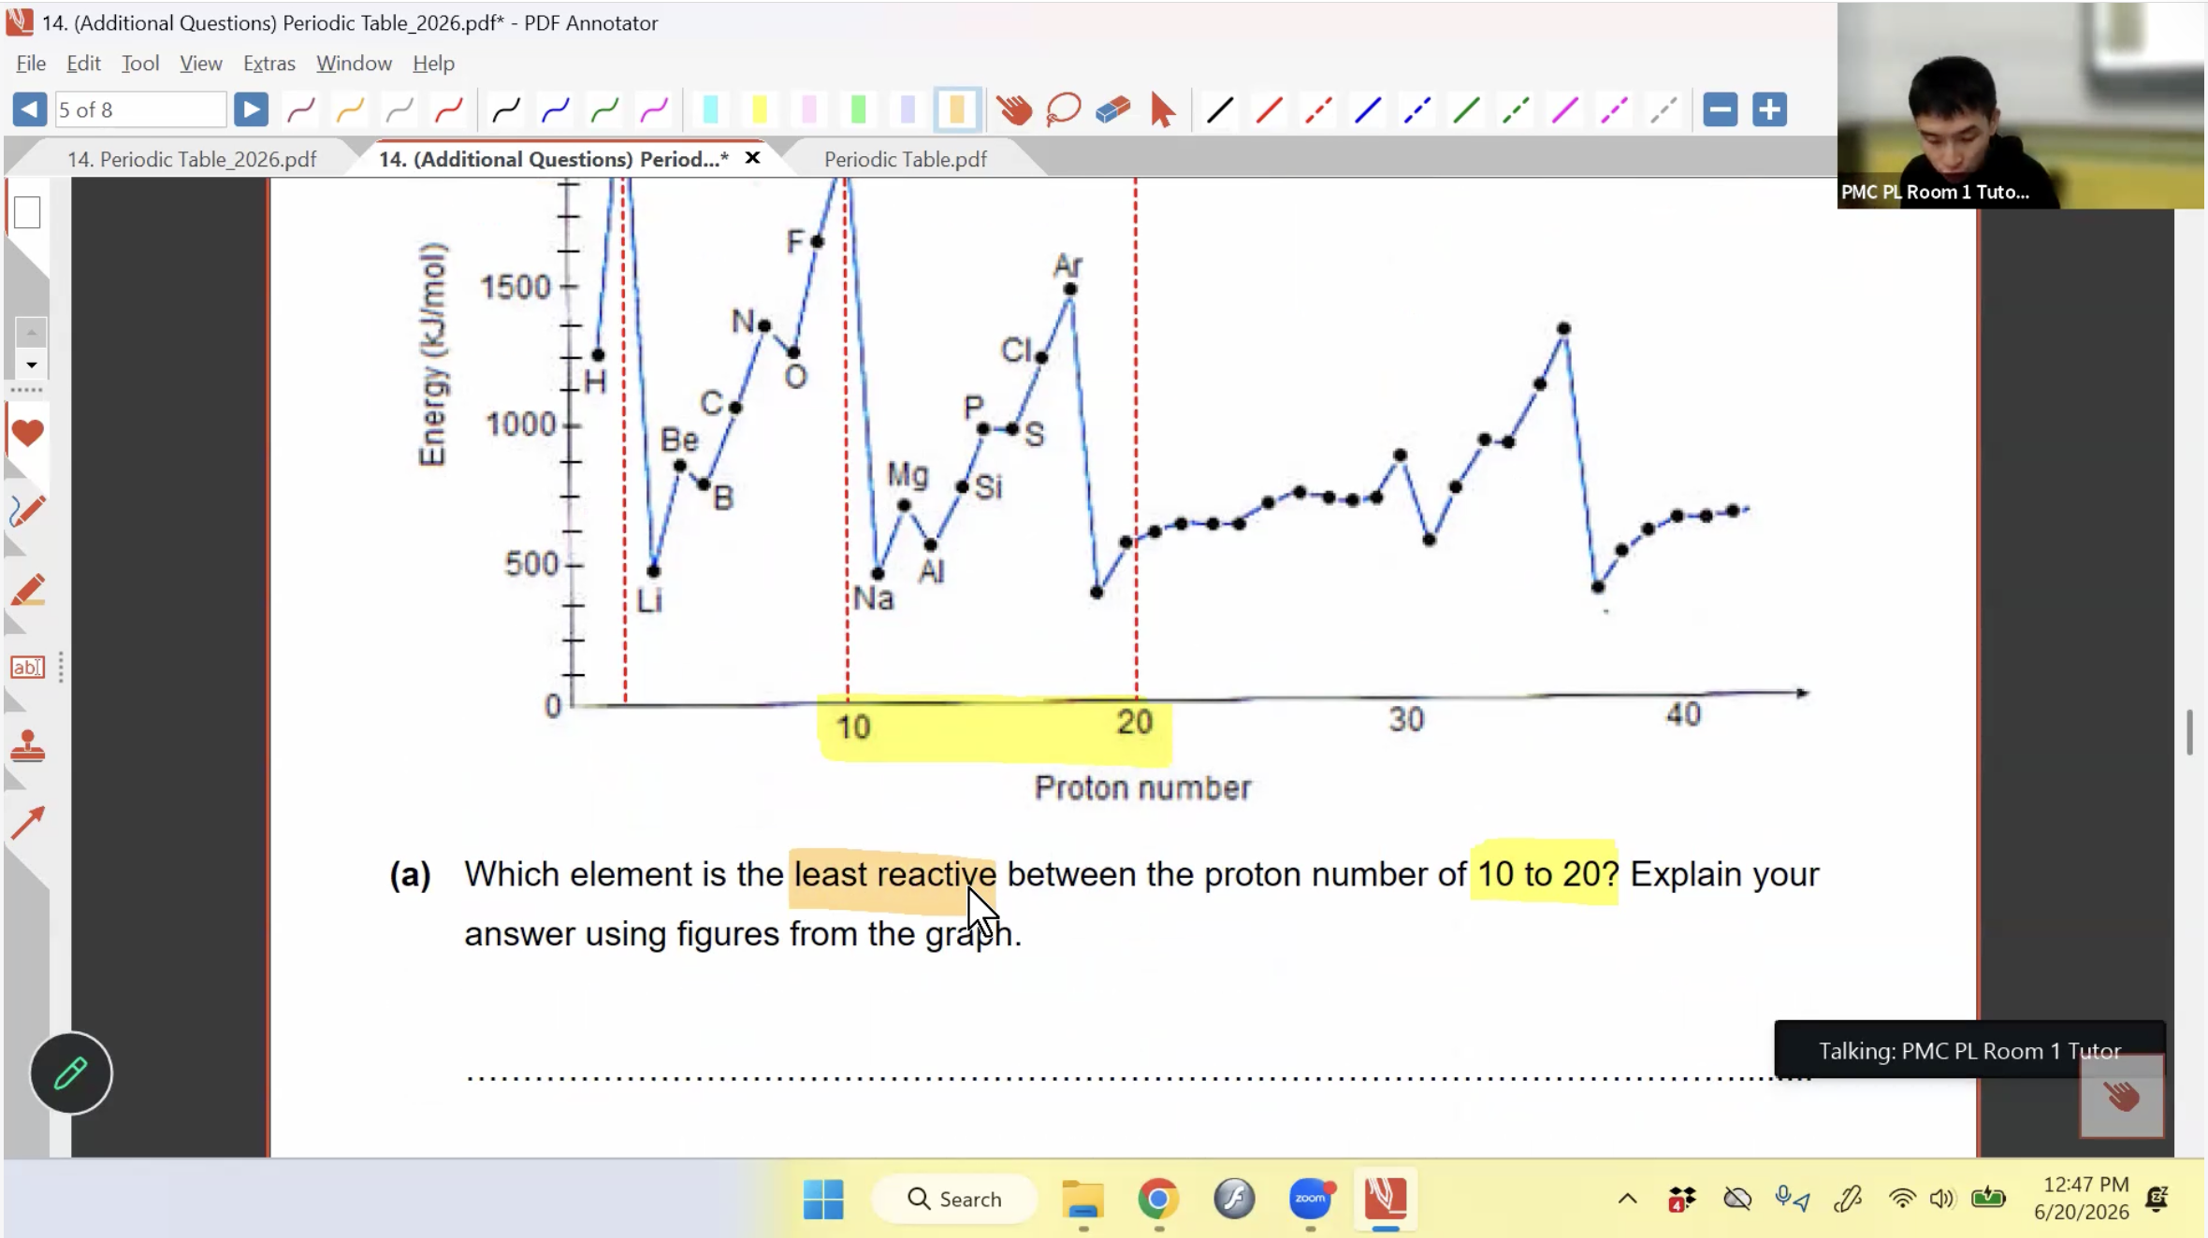The width and height of the screenshot is (2208, 1238).
Task: Select the sidebar Marker highlighter tool
Action: [x=27, y=590]
